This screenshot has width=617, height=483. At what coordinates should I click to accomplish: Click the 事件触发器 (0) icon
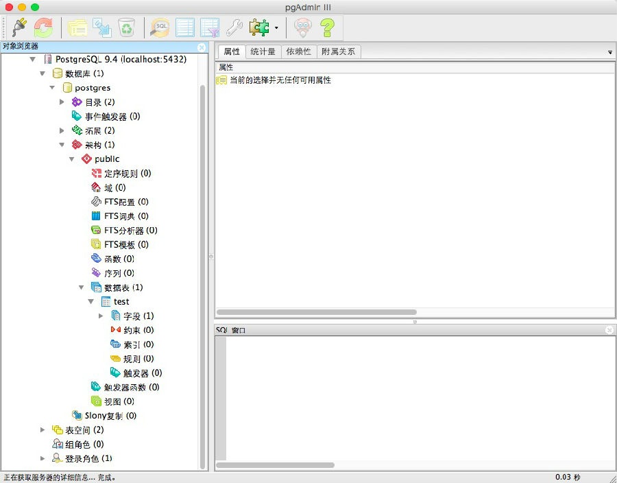(77, 116)
